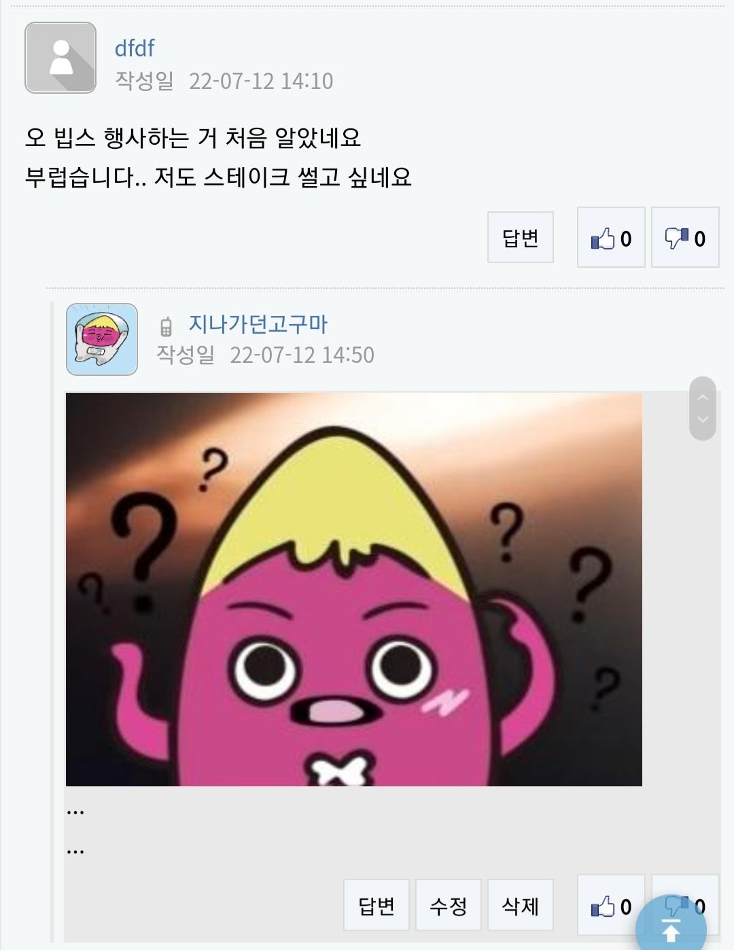Delete the reply using 삭제
This screenshot has height=950, width=734.
click(521, 905)
